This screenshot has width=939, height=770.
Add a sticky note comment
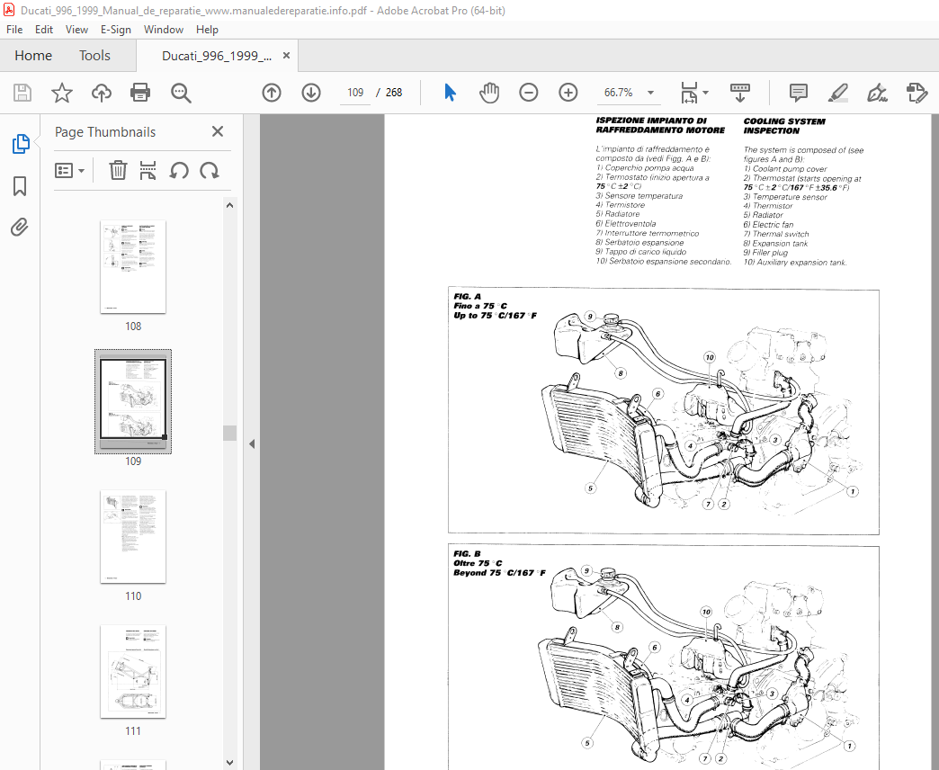pyautogui.click(x=799, y=93)
